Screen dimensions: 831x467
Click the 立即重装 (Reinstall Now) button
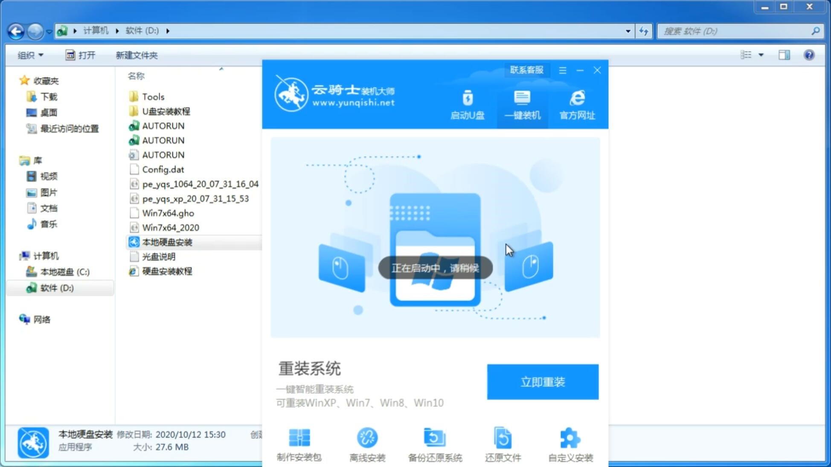pyautogui.click(x=543, y=381)
